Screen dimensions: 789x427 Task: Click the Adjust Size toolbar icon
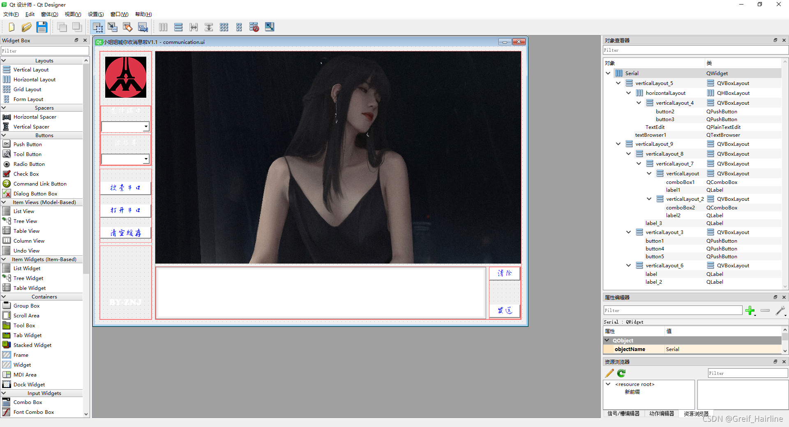[270, 27]
